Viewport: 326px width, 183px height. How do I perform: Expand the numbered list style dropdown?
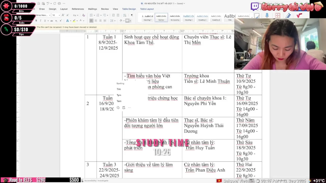(101, 15)
